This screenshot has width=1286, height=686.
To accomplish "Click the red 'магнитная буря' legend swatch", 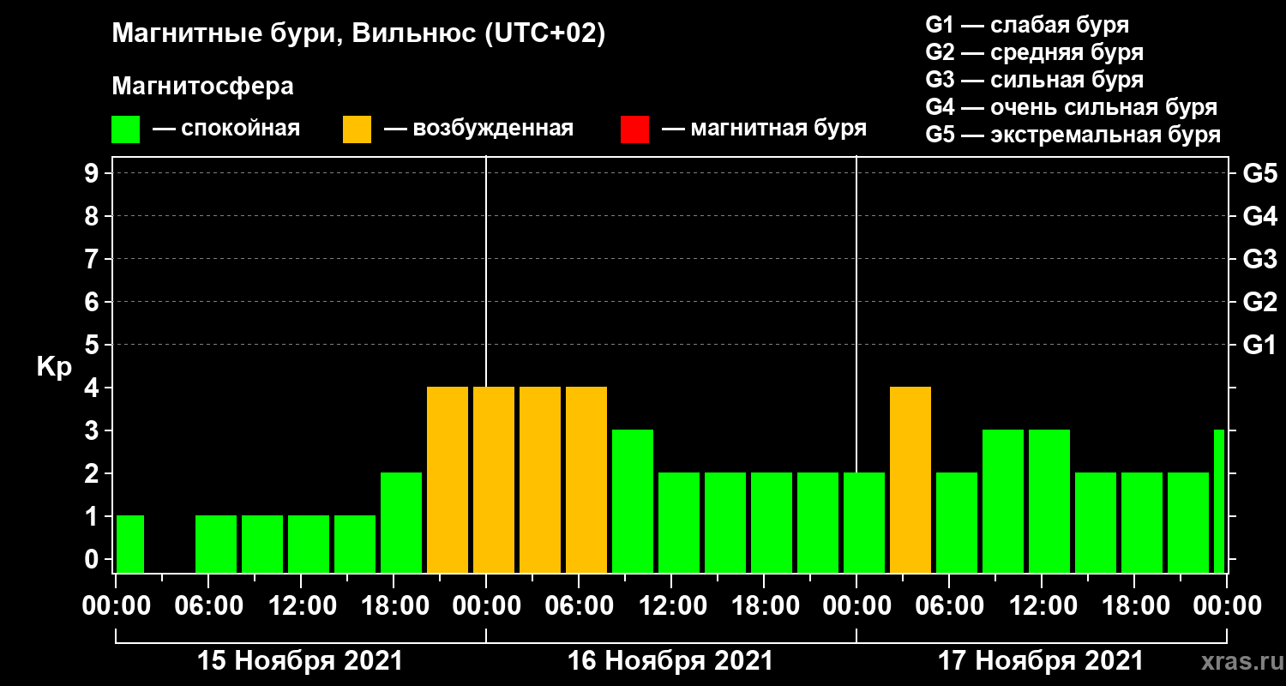I will pyautogui.click(x=634, y=129).
